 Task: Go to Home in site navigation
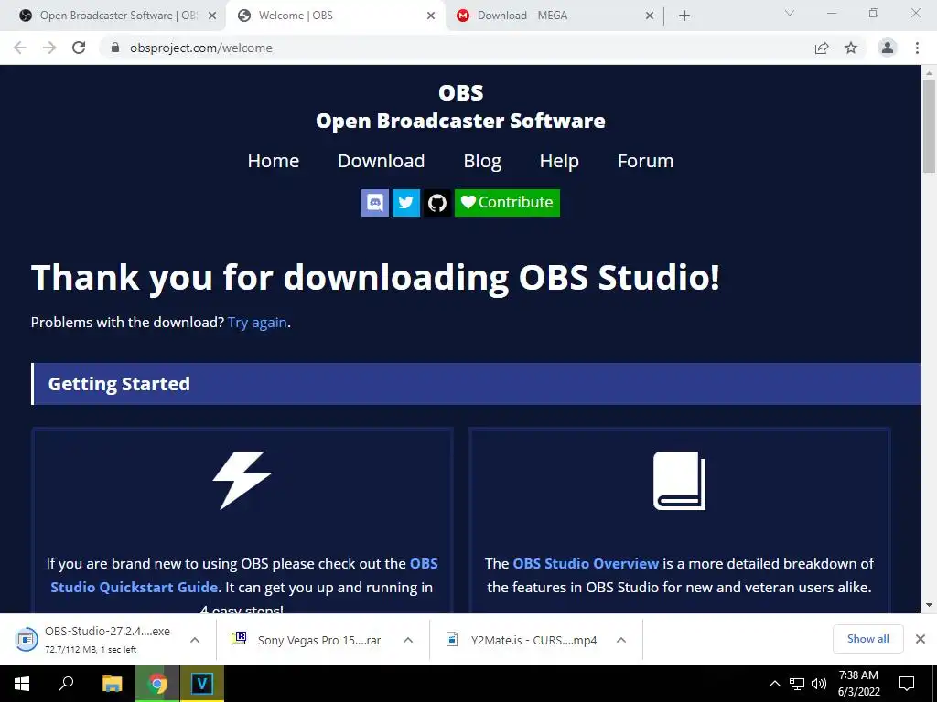pyautogui.click(x=273, y=161)
